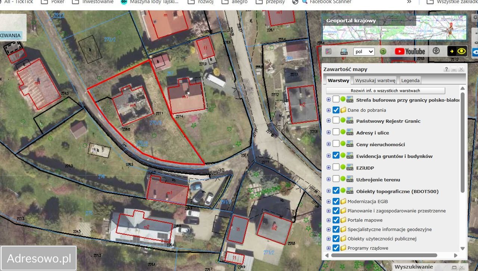The width and height of the screenshot is (478, 271).
Task: Open the 'Maszyna lody Tajski' bookmark
Action: (x=150, y=2)
